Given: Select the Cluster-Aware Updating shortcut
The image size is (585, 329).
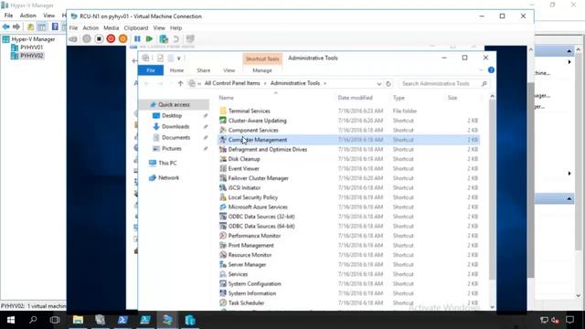Looking at the screenshot, I should point(257,121).
